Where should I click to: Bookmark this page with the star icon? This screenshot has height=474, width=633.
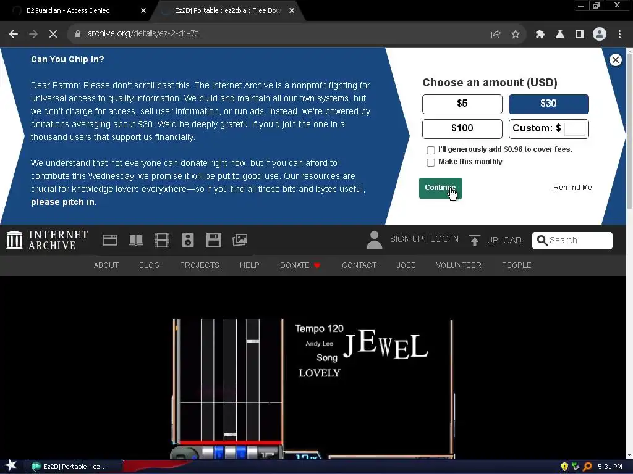[516, 35]
